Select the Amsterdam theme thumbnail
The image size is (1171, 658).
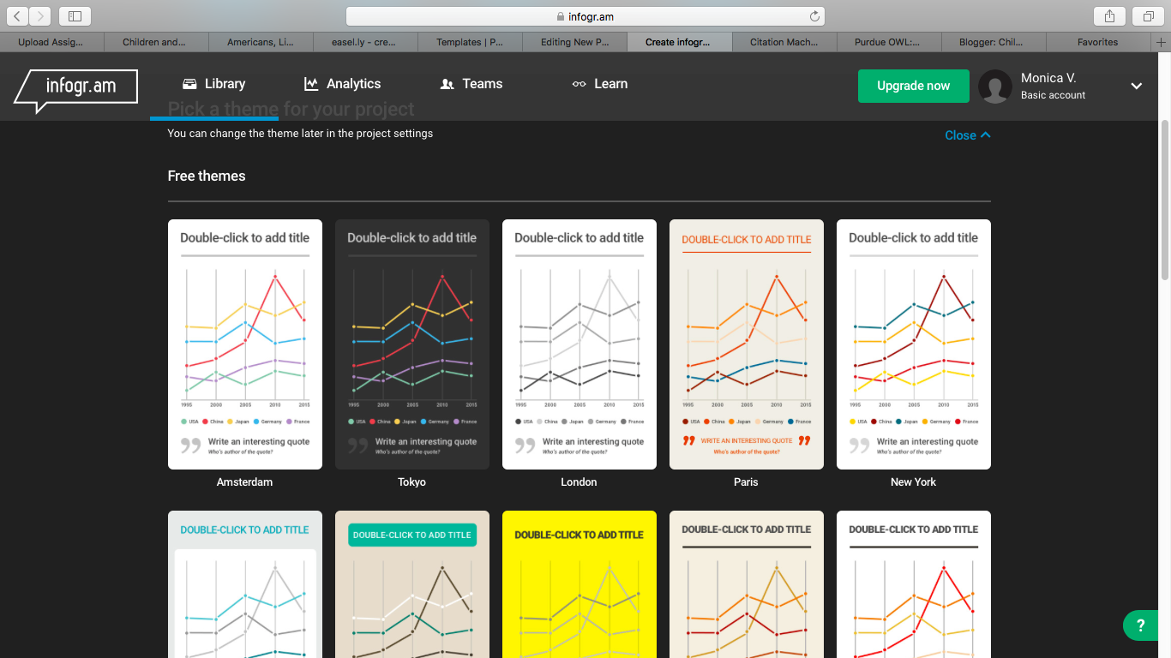[245, 344]
